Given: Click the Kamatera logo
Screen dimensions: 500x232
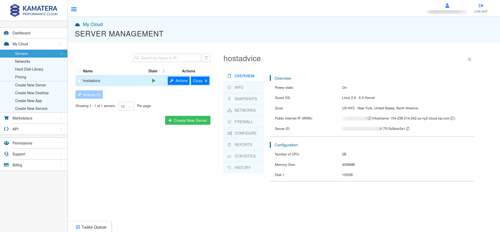Looking at the screenshot, I should [34, 10].
